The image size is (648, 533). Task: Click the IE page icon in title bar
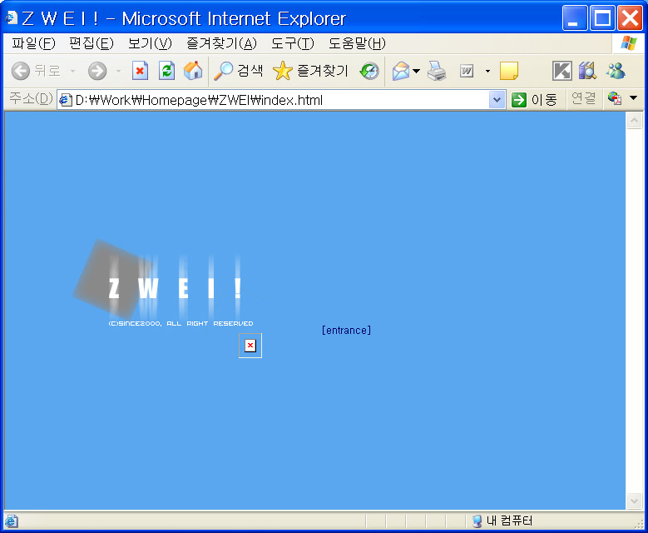11,17
